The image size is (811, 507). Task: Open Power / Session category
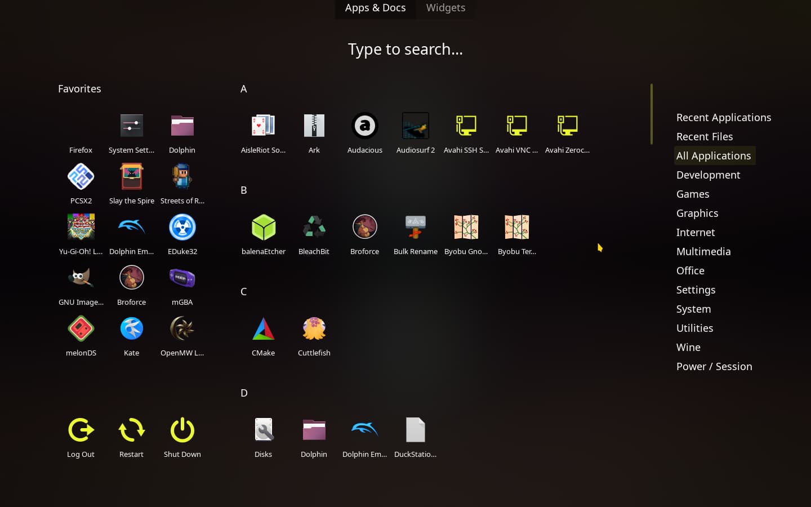[714, 366]
